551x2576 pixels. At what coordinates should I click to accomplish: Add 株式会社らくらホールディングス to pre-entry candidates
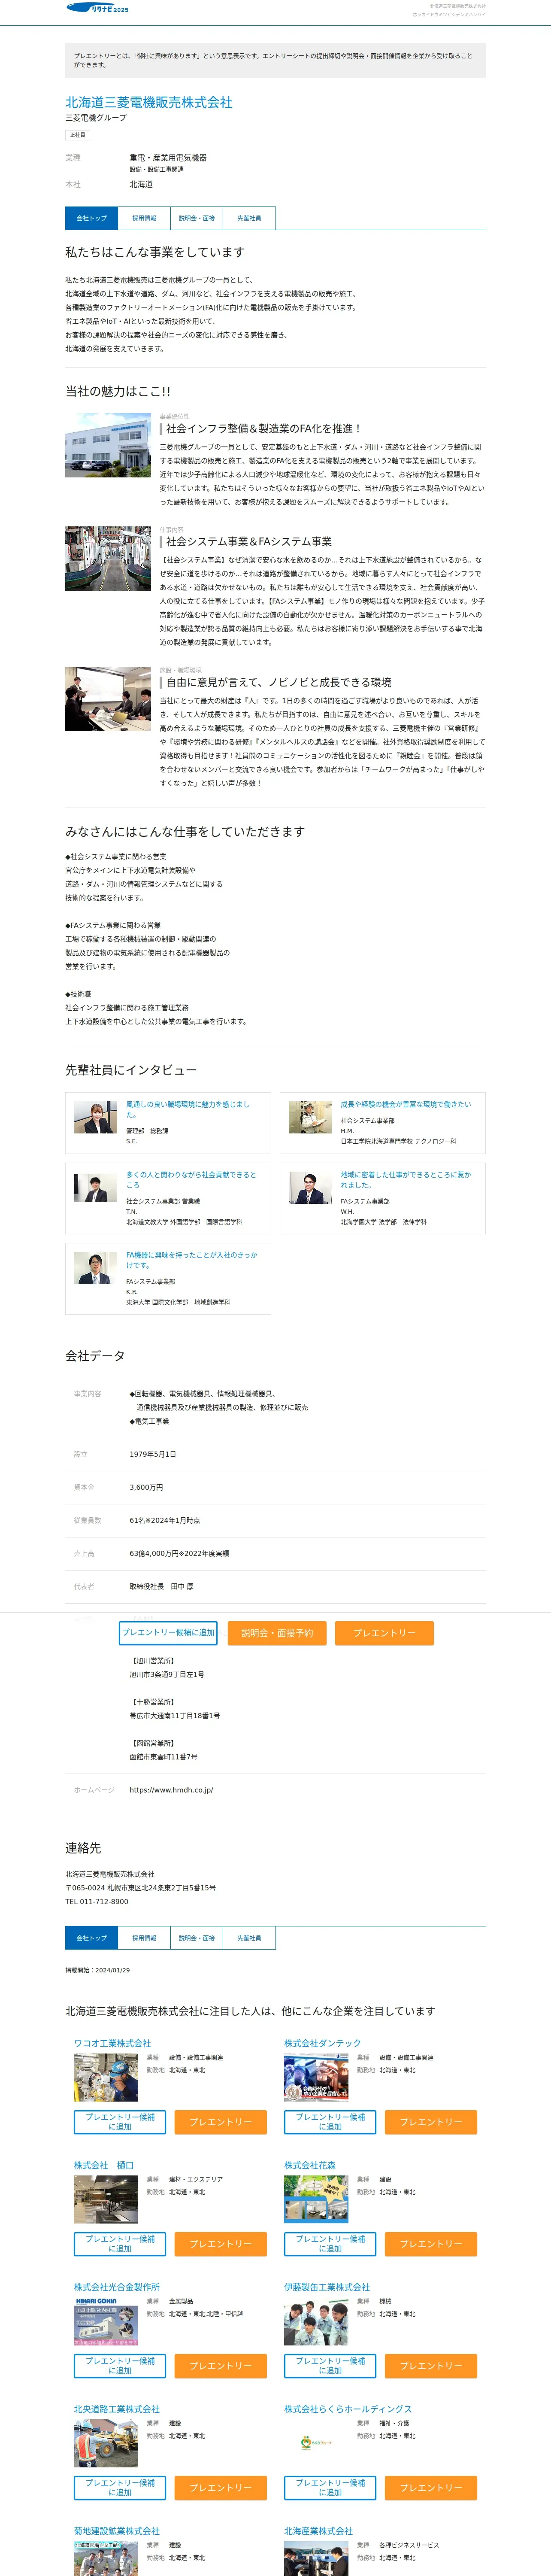click(x=330, y=2487)
